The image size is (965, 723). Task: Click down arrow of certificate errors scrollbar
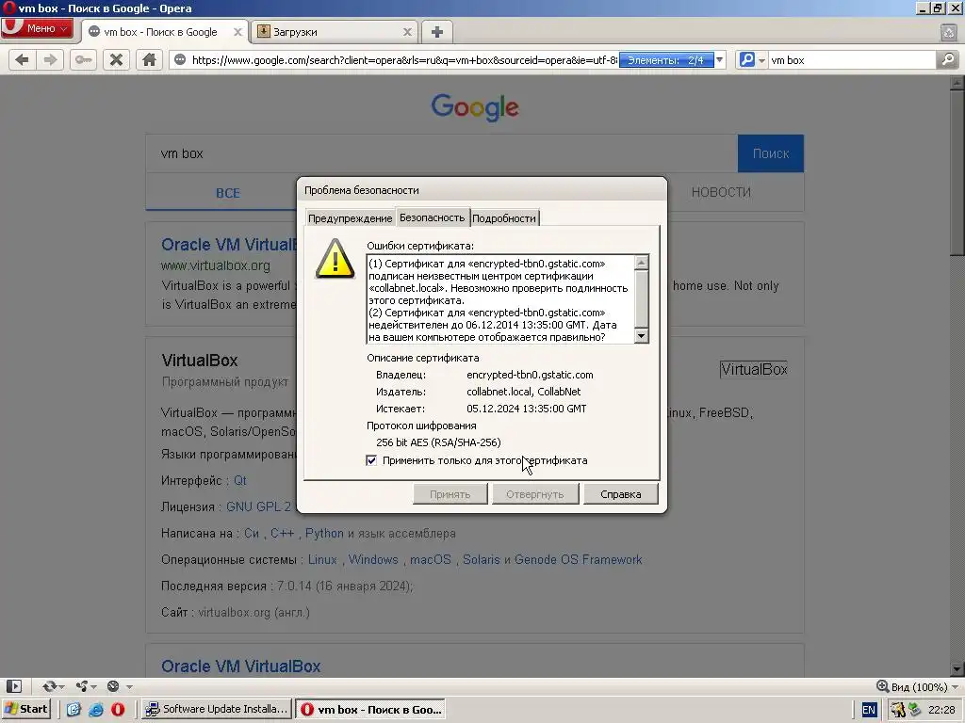[x=641, y=336]
